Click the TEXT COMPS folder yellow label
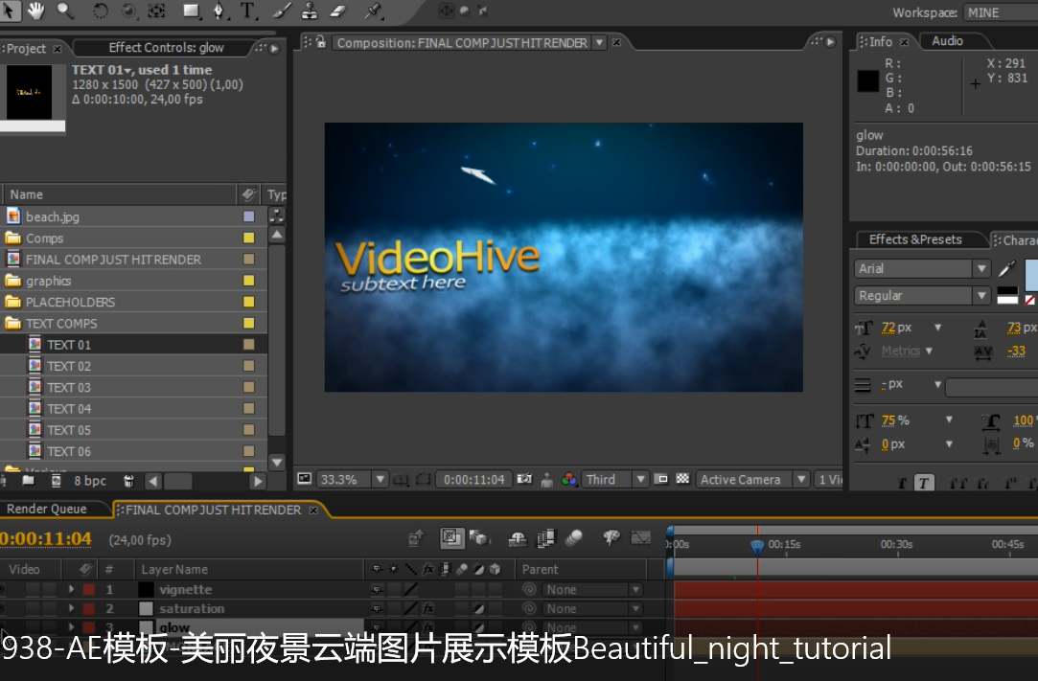This screenshot has width=1038, height=681. [249, 323]
